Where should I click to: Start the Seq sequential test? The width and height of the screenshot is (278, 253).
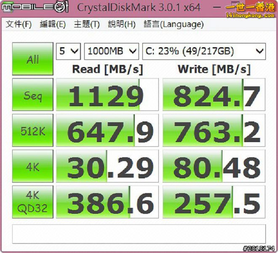click(x=32, y=94)
